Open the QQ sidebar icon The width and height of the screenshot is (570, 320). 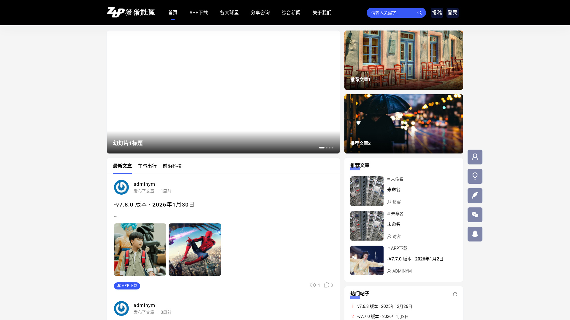pos(475,234)
